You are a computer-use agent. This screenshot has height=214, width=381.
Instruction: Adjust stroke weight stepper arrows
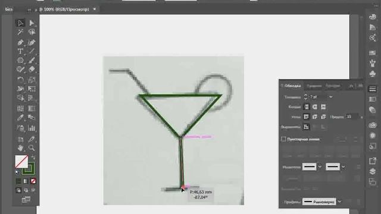point(305,97)
